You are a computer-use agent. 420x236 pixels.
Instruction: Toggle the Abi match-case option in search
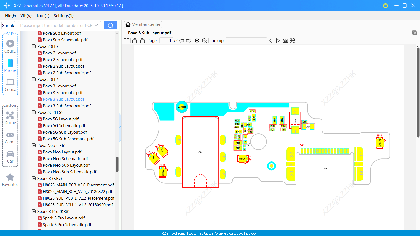point(285,40)
